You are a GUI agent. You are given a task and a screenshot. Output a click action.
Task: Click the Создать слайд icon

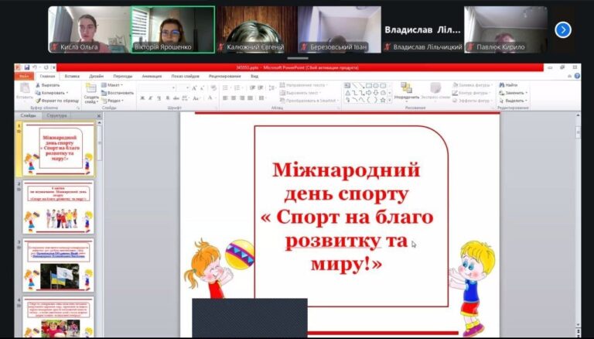90,92
